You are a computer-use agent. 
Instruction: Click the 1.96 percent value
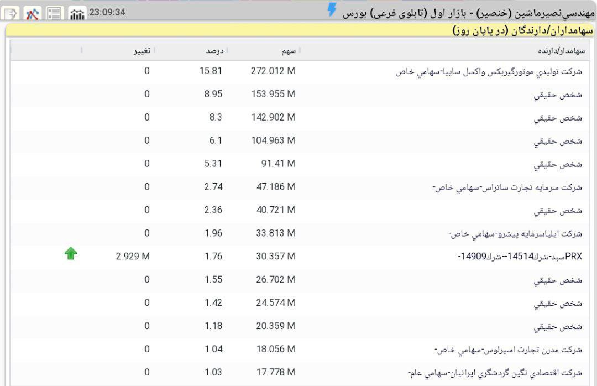213,233
